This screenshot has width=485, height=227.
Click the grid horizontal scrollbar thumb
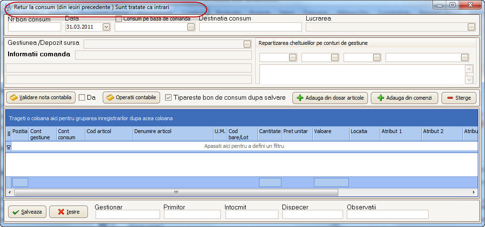[x=176, y=192]
